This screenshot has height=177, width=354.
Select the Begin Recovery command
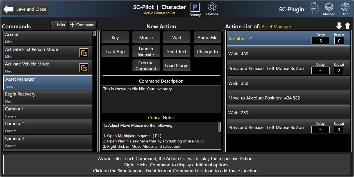click(x=48, y=97)
